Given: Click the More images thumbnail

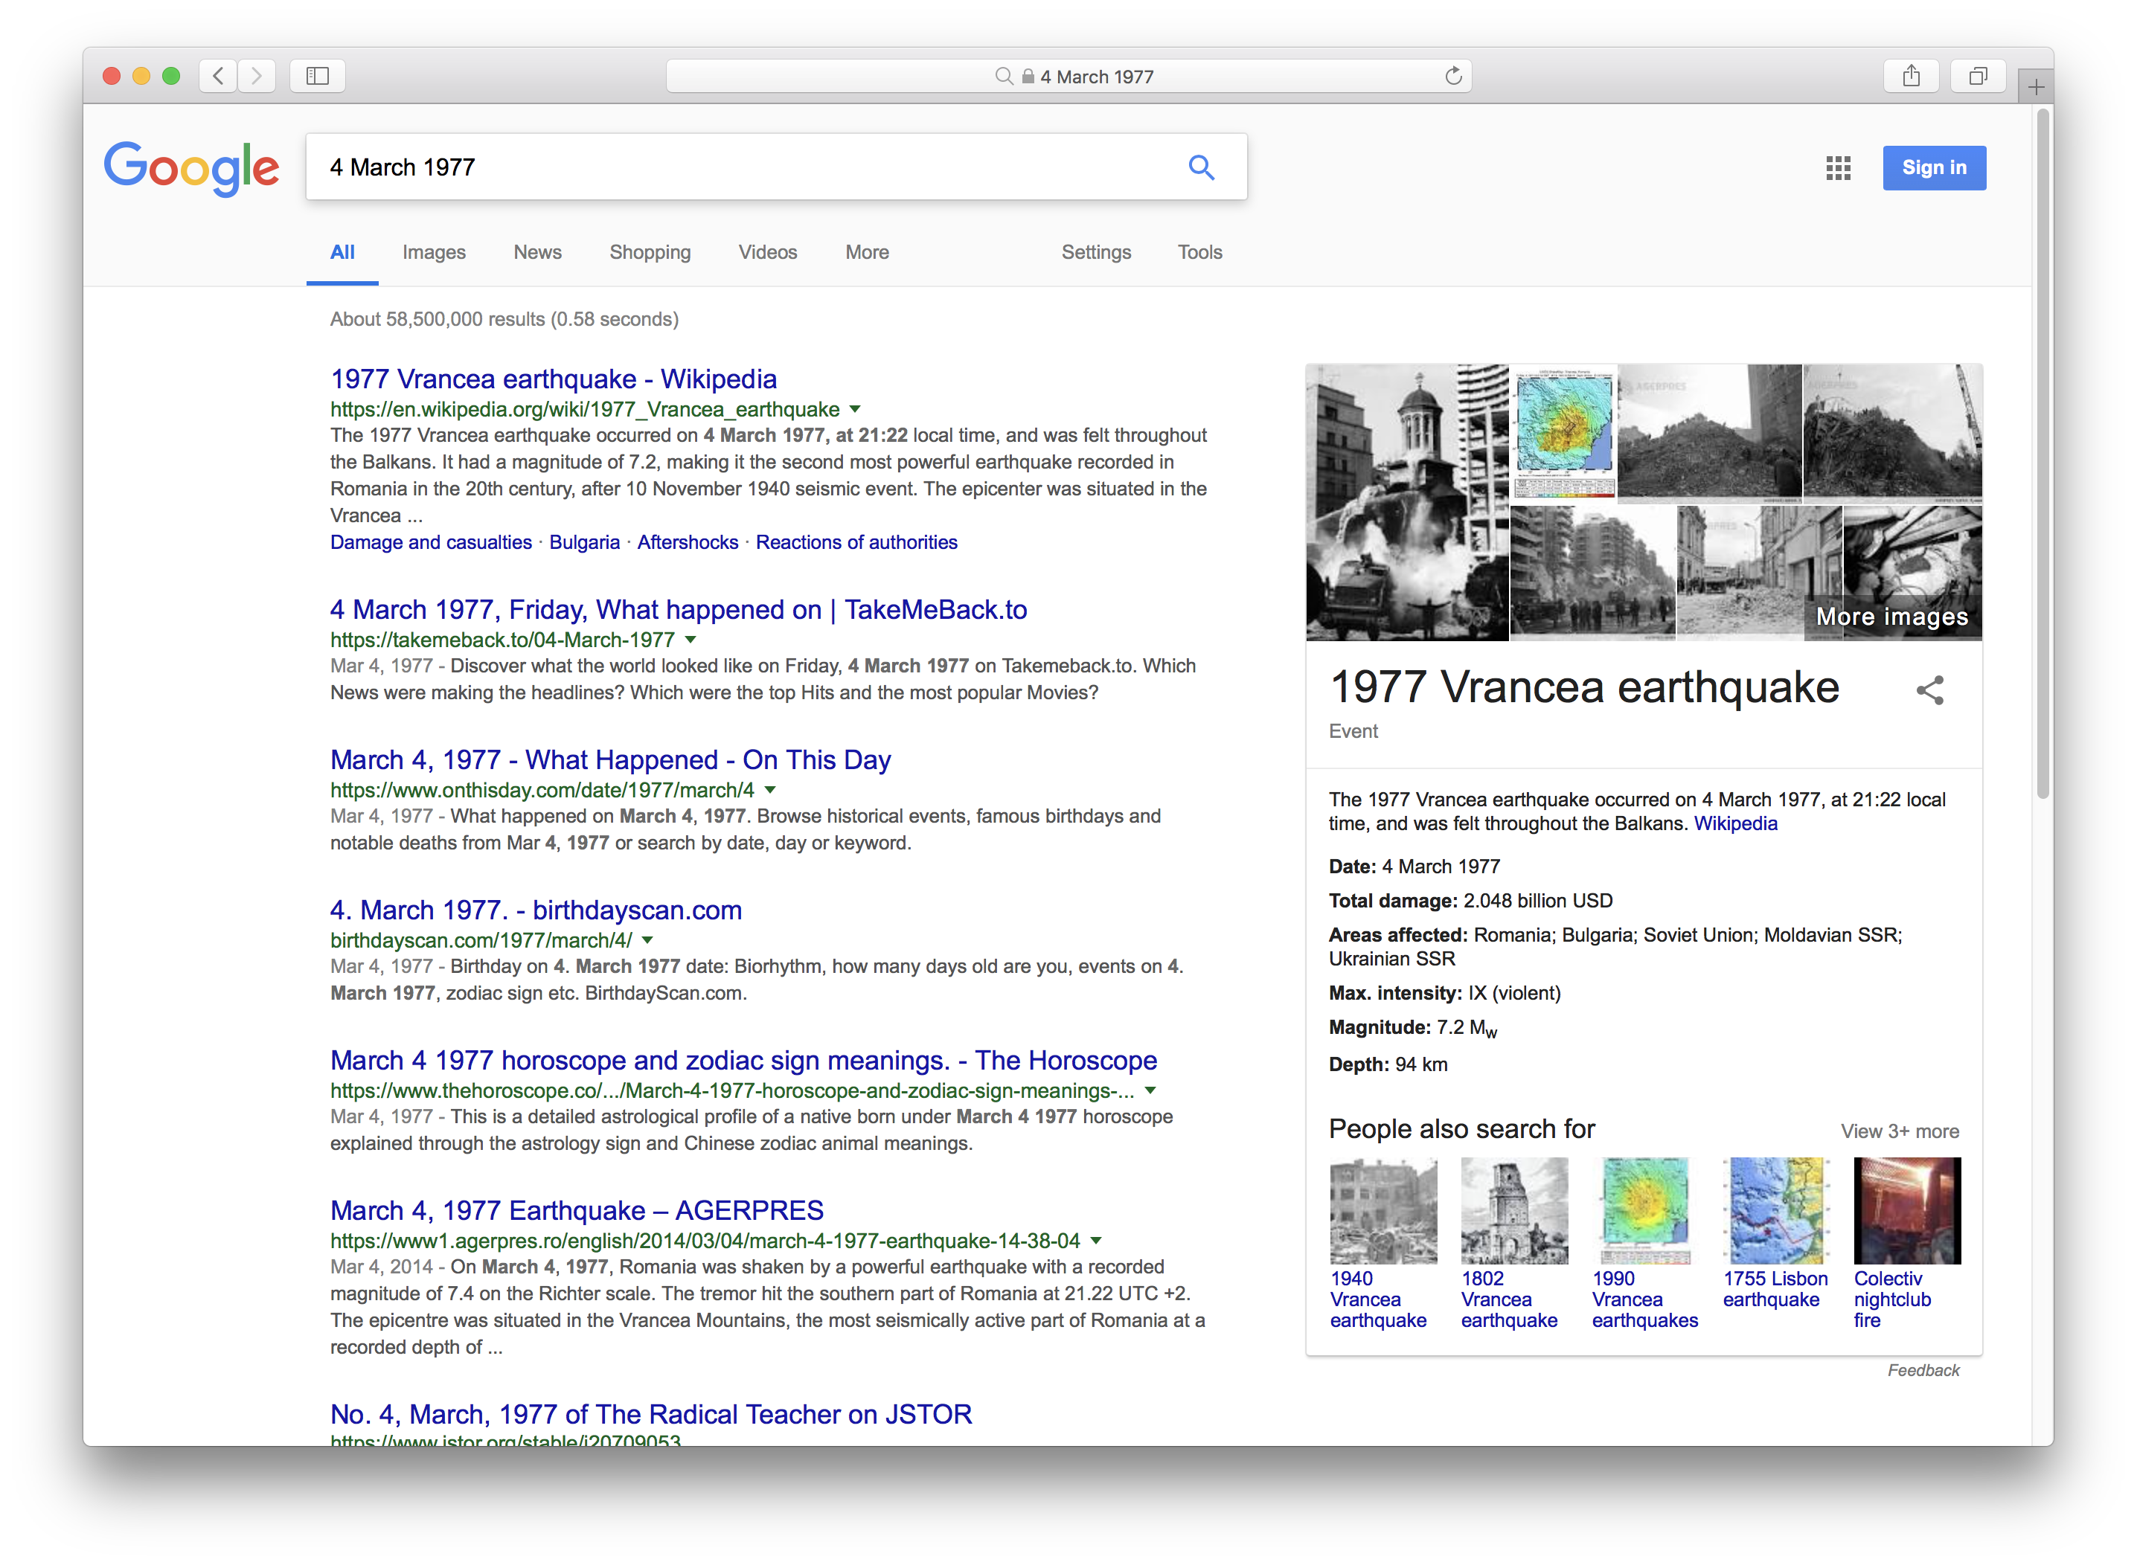Looking at the screenshot, I should 1891,617.
